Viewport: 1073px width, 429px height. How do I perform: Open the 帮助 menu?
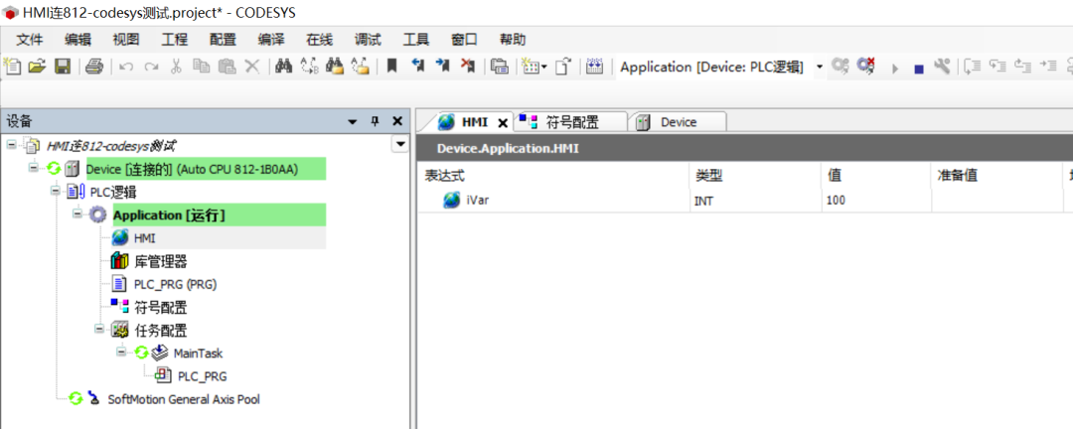513,40
